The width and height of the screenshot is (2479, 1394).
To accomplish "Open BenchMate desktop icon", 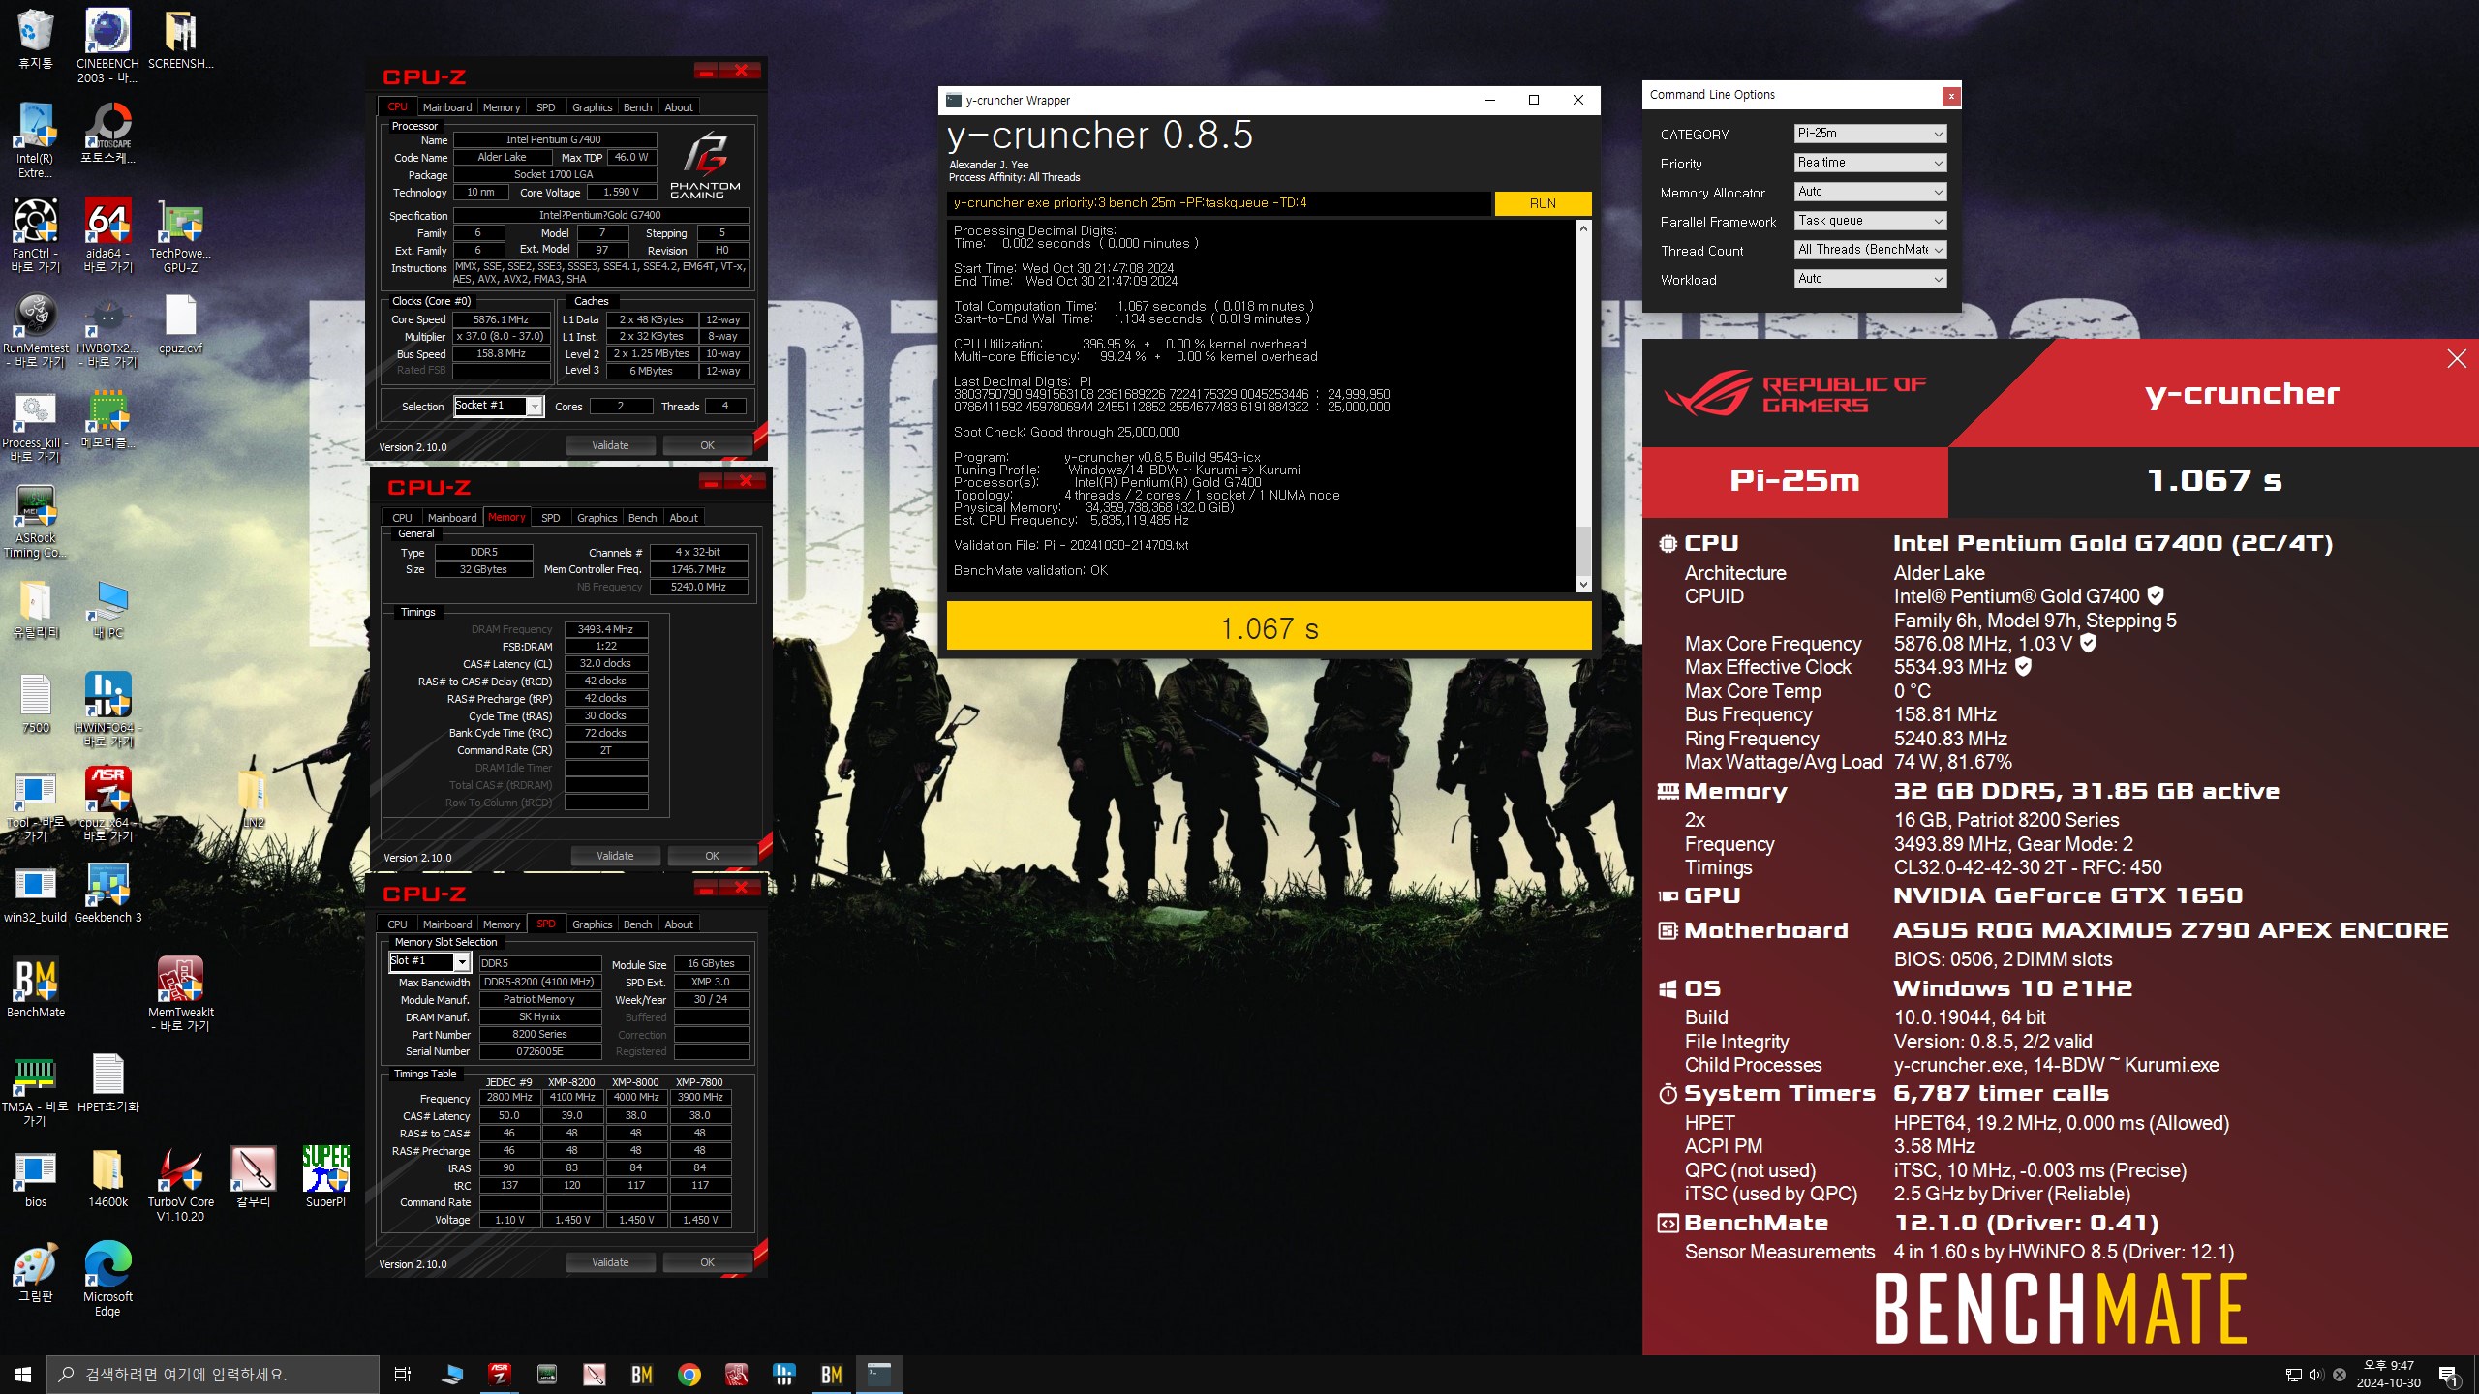I will point(36,987).
